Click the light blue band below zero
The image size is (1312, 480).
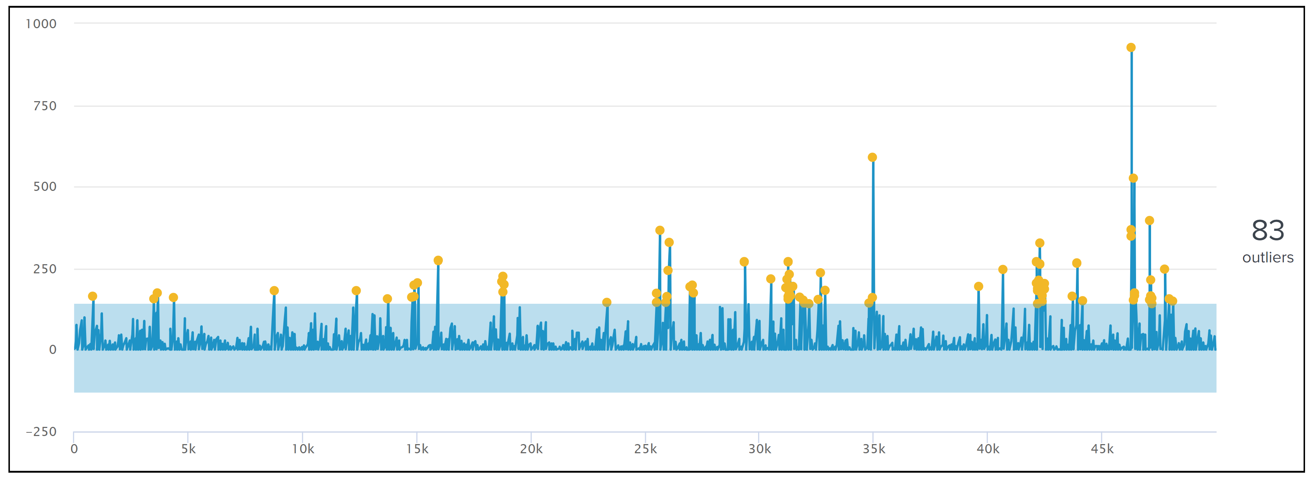645,372
